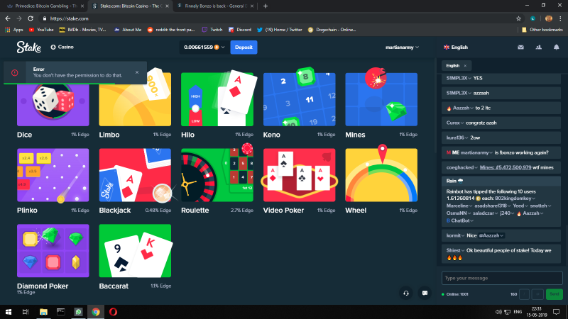This screenshot has height=319, width=568.
Task: Launch the Baccarat game card
Action: click(x=135, y=251)
